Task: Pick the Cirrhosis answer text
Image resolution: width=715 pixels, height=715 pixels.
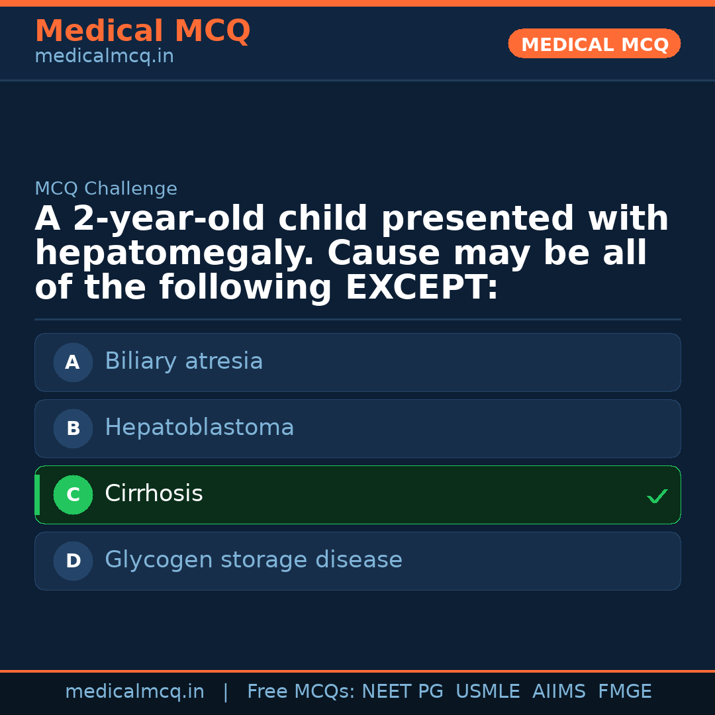Action: pyautogui.click(x=154, y=494)
